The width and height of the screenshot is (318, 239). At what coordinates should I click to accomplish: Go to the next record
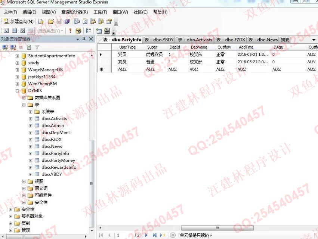click(x=146, y=235)
